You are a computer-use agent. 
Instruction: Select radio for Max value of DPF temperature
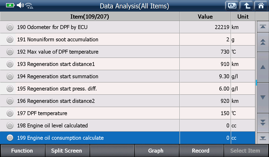click(x=10, y=52)
